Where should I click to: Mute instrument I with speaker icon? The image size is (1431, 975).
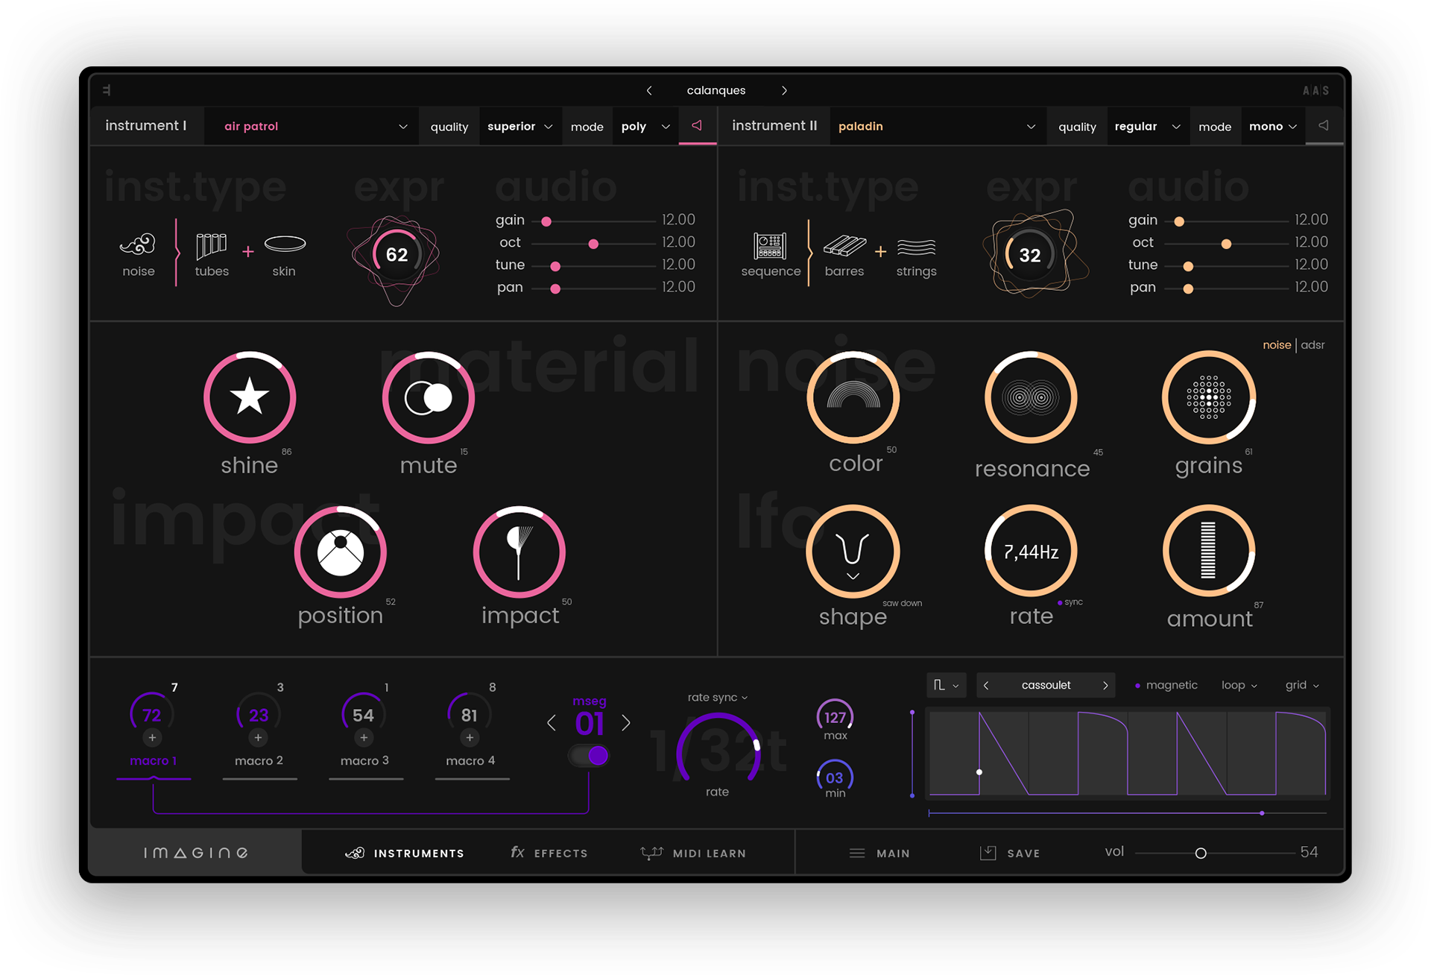pos(697,126)
